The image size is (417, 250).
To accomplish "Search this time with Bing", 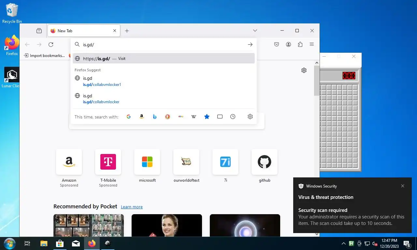I will point(155,117).
